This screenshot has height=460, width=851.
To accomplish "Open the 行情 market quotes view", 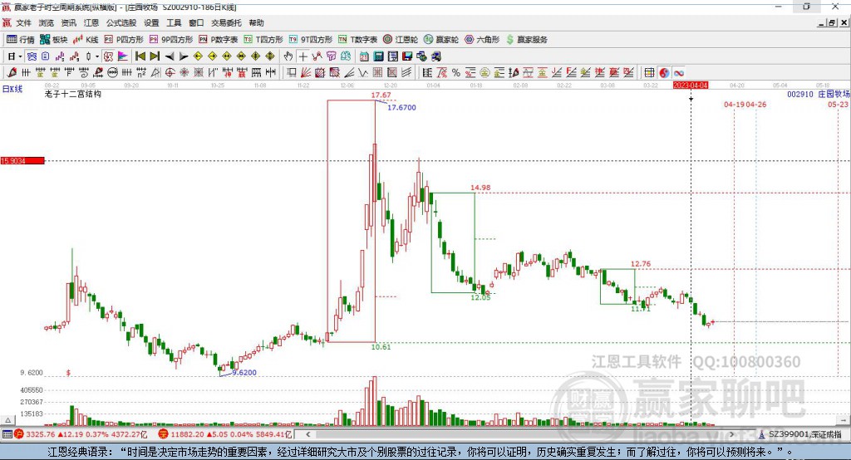I will point(20,40).
